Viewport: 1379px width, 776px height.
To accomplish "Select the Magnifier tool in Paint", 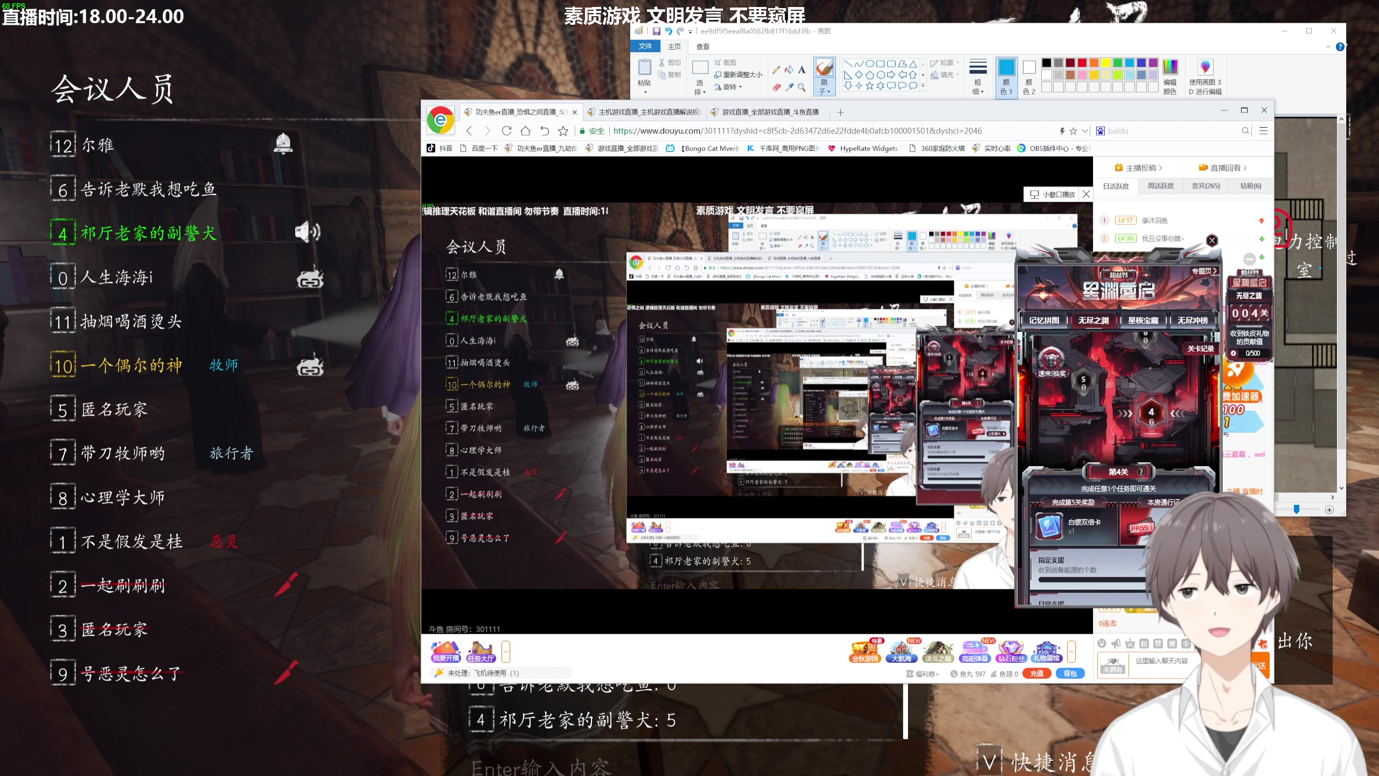I will click(802, 87).
